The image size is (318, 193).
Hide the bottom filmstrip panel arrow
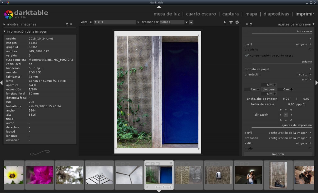coord(159,191)
